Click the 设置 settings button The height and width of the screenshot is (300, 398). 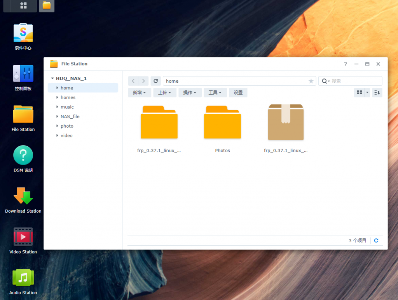coord(238,92)
